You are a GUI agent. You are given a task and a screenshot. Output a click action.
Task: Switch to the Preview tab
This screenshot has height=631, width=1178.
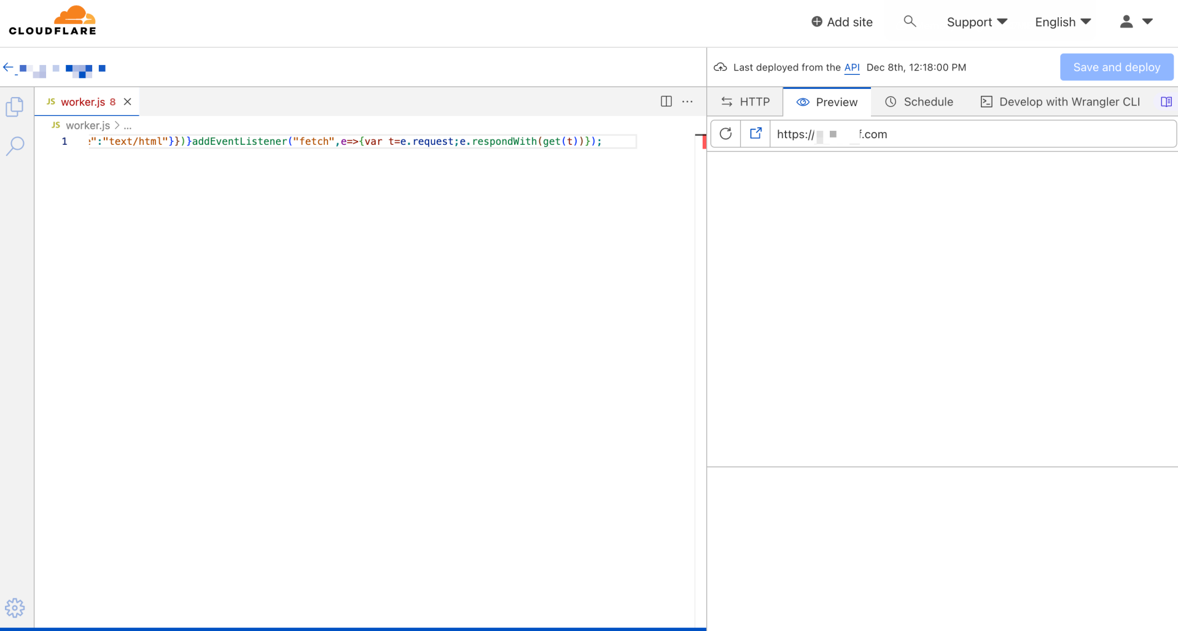click(x=827, y=102)
